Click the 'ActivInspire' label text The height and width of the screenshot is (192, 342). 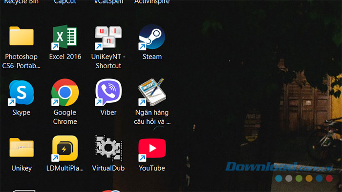[x=152, y=2]
